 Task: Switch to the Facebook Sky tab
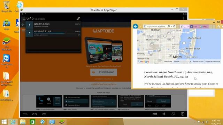point(194,26)
